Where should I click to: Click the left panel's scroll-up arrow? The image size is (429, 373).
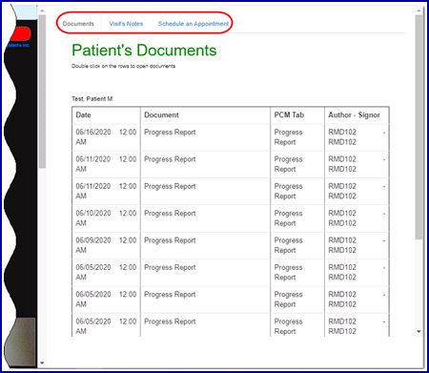[42, 10]
